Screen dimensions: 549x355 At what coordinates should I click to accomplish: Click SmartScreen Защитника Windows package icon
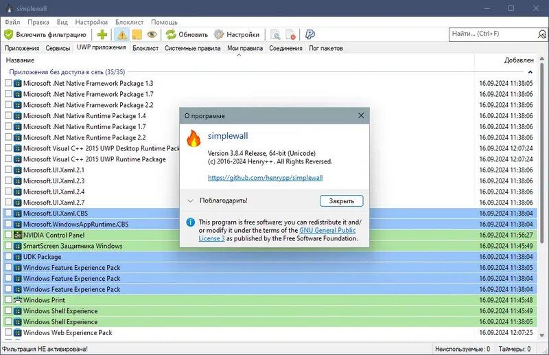click(x=18, y=246)
